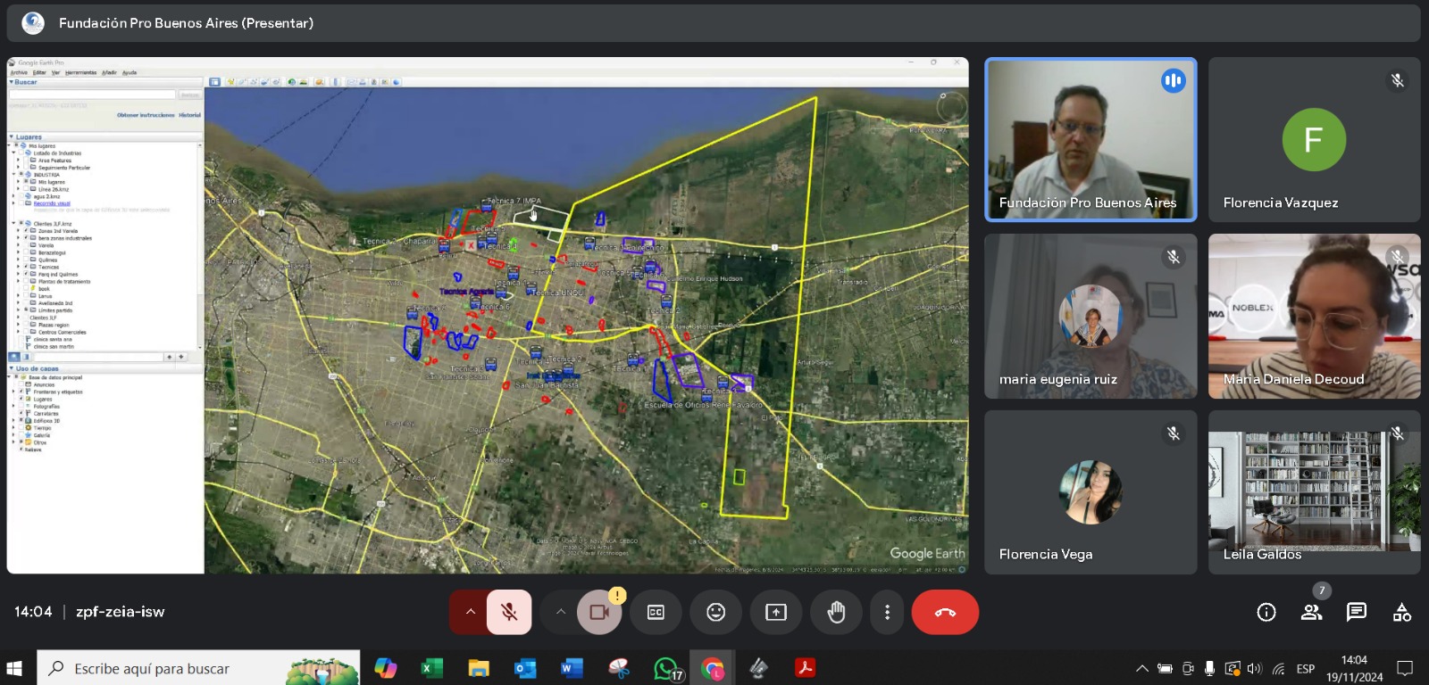Expand audio settings arrow beside microphone
Viewport: 1429px width, 685px height.
(x=470, y=612)
